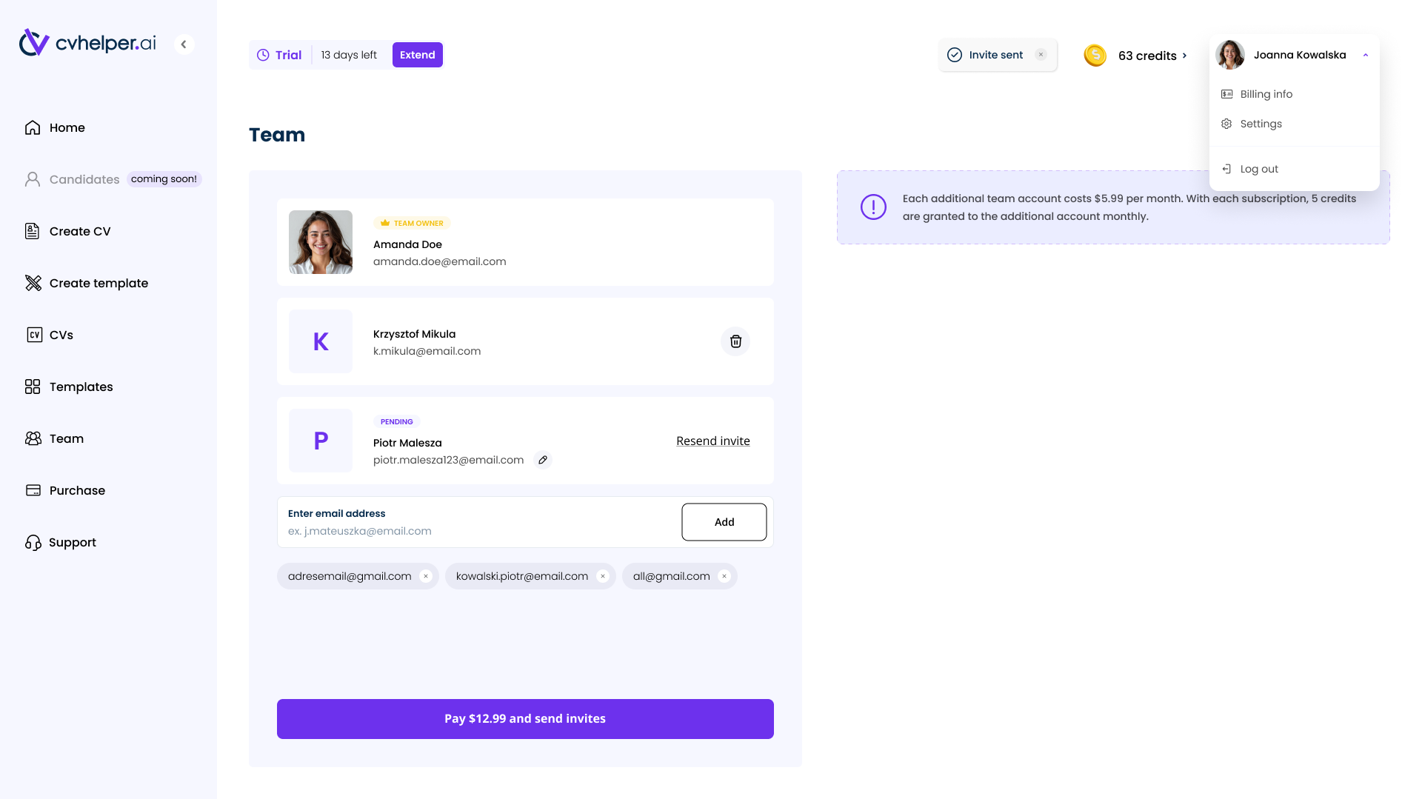The image size is (1422, 799).
Task: Remove the all@gmail.com email chip
Action: 724,576
